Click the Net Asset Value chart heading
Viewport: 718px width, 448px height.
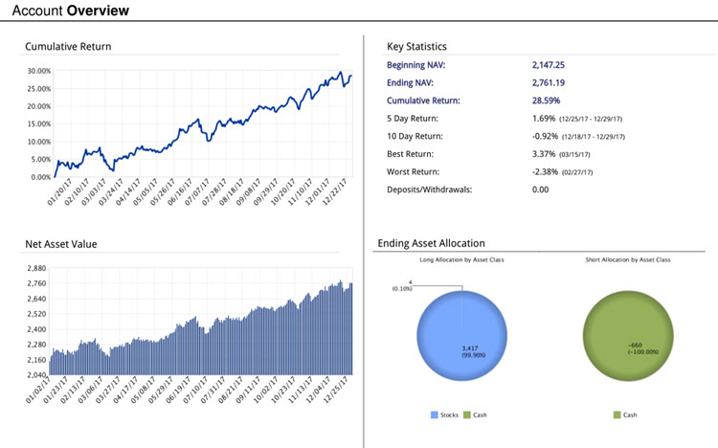(x=61, y=244)
